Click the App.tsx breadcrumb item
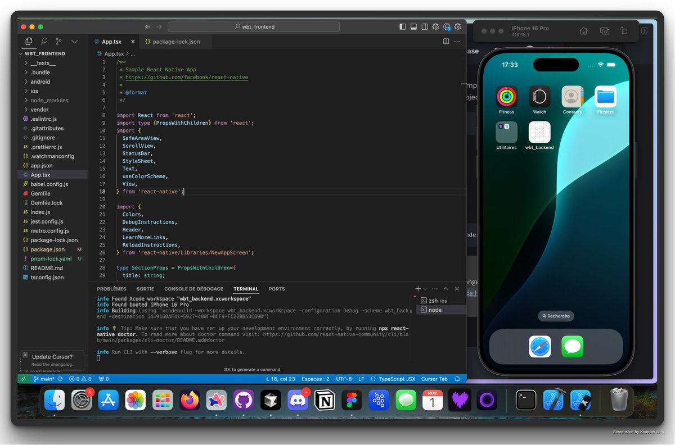This screenshot has height=445, width=675. coord(114,54)
